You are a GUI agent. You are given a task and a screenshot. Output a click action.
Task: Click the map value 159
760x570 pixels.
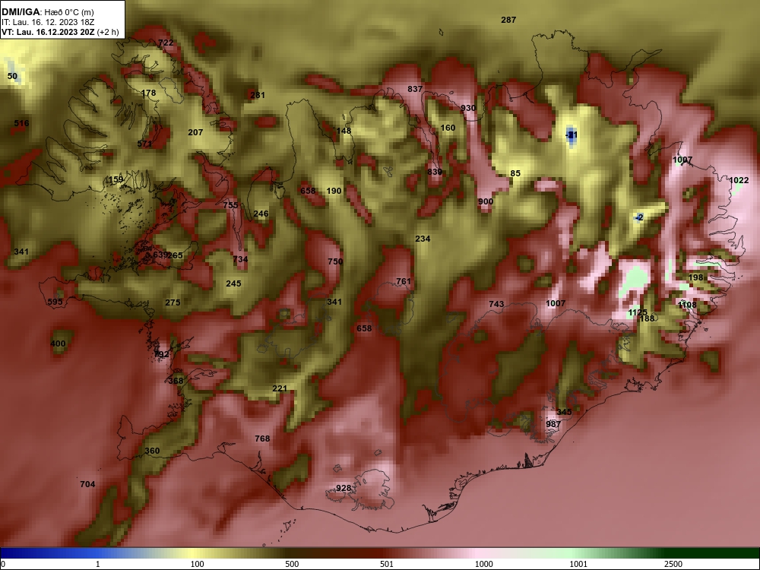point(116,180)
